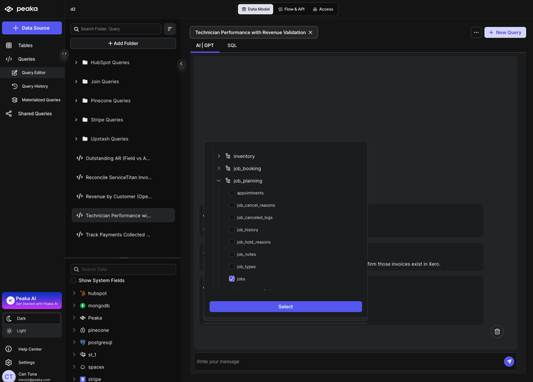Expand the HubSpot Queries folder
This screenshot has width=533, height=382.
tap(76, 62)
